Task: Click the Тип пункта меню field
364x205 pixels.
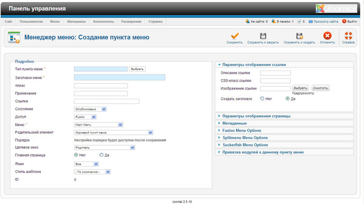Action: click(101, 69)
